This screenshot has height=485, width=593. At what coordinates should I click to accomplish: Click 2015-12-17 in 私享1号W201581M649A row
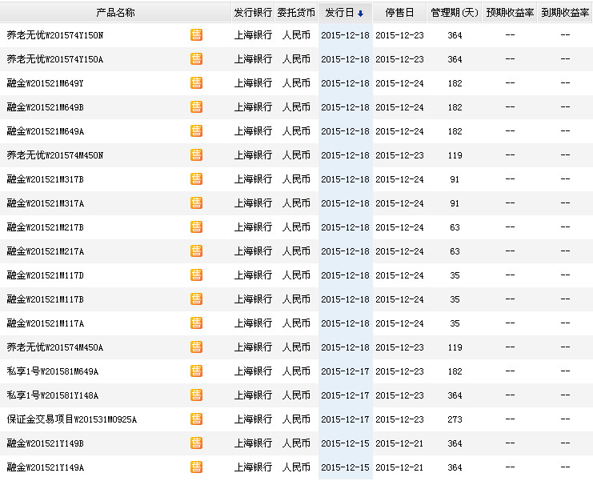345,371
